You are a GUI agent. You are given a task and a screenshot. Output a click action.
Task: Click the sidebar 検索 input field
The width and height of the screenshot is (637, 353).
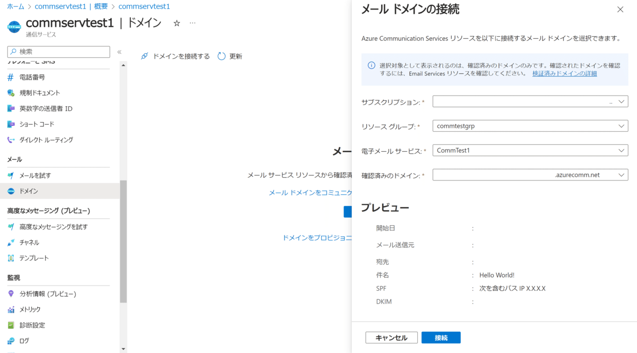[x=58, y=51]
